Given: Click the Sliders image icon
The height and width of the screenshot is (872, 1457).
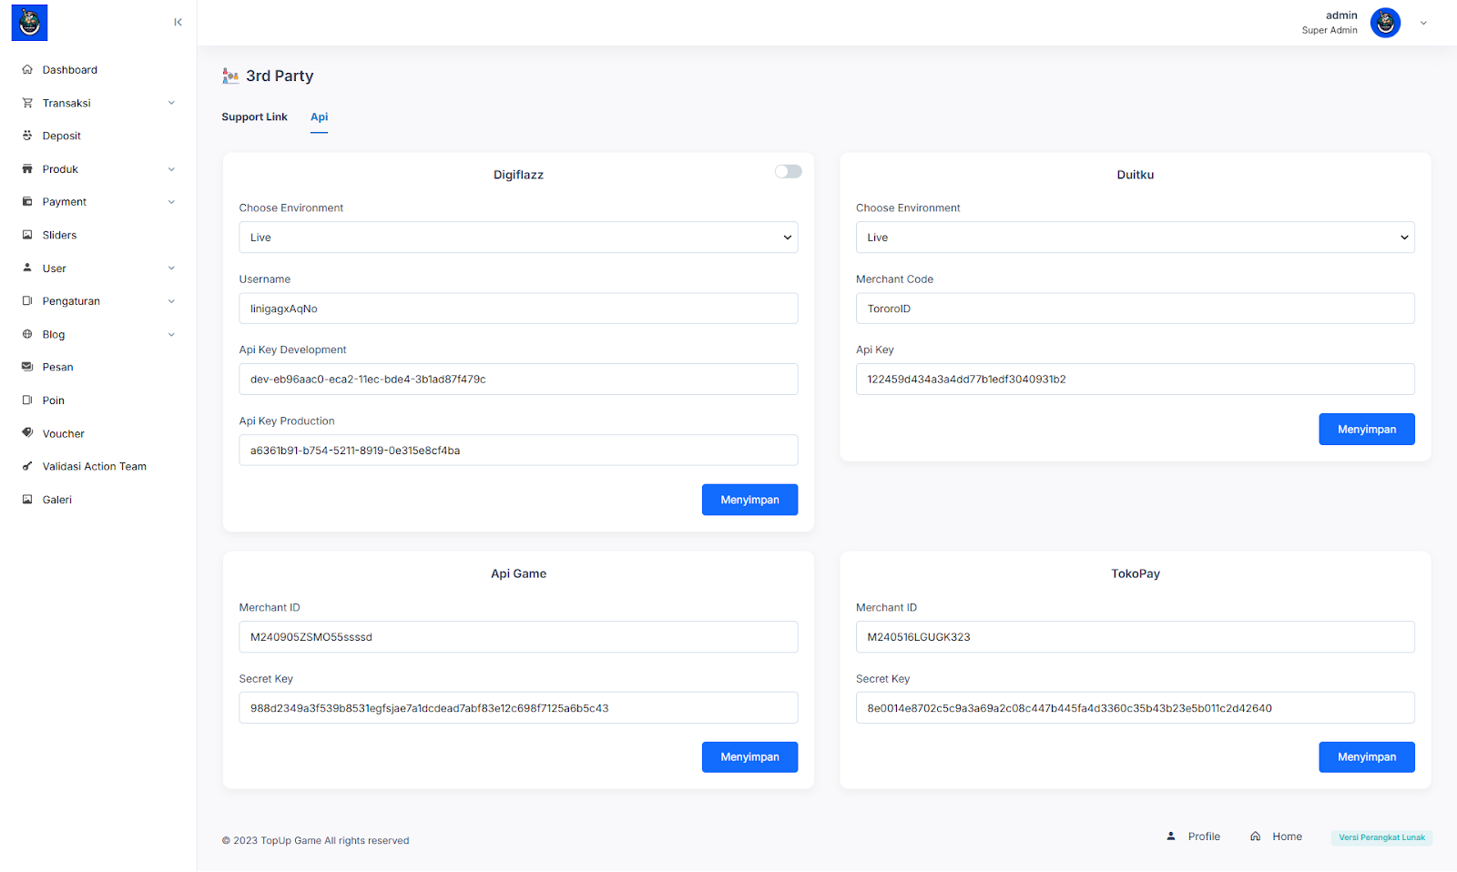Looking at the screenshot, I should point(27,235).
